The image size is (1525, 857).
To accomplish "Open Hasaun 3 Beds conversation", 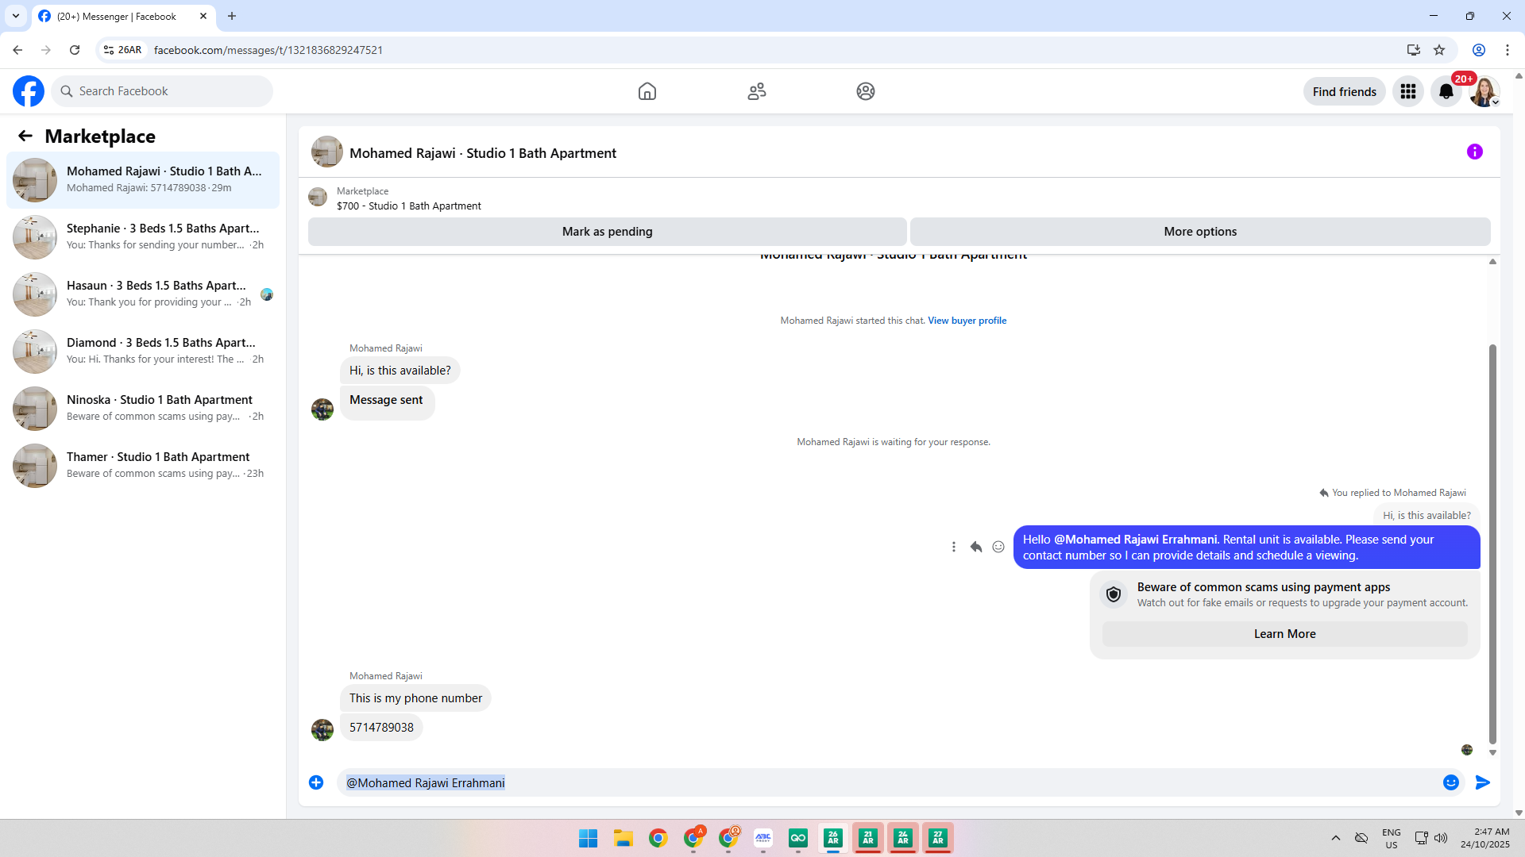I will pos(143,294).
